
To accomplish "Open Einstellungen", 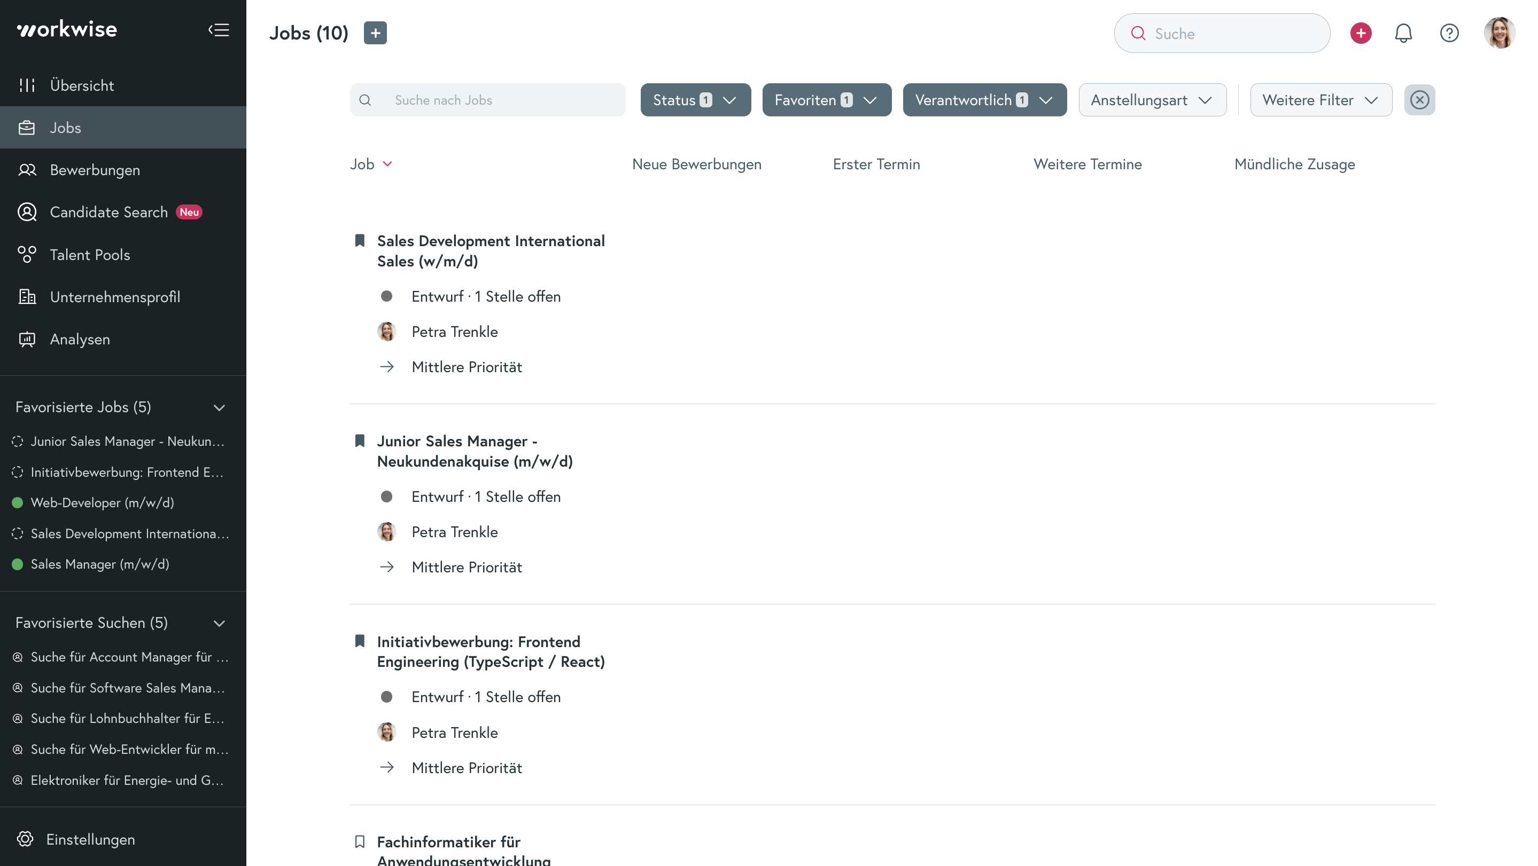I will click(123, 839).
